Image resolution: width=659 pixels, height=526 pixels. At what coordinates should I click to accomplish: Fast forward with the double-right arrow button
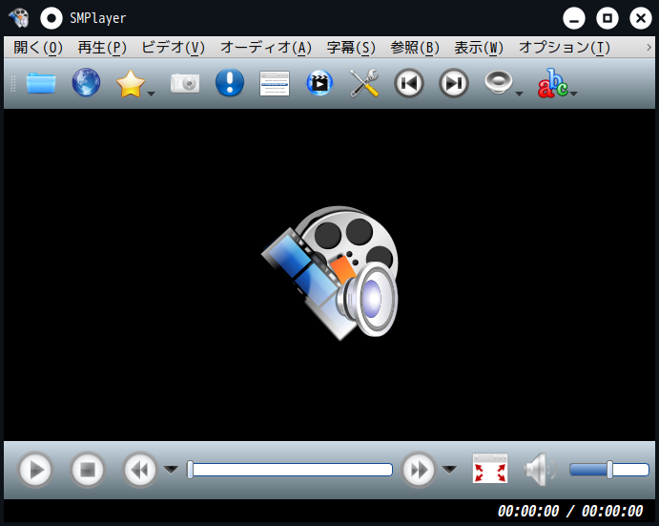coord(419,470)
